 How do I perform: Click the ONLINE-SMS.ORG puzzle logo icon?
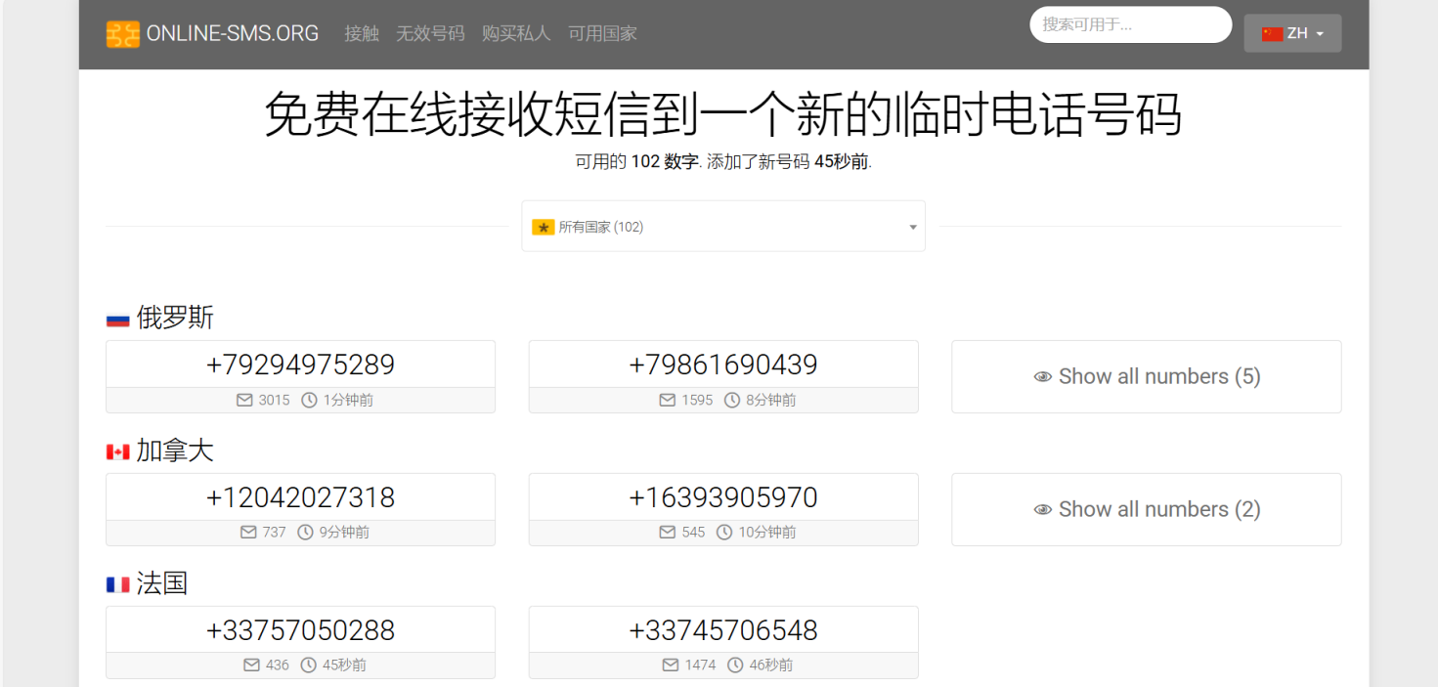(x=122, y=33)
